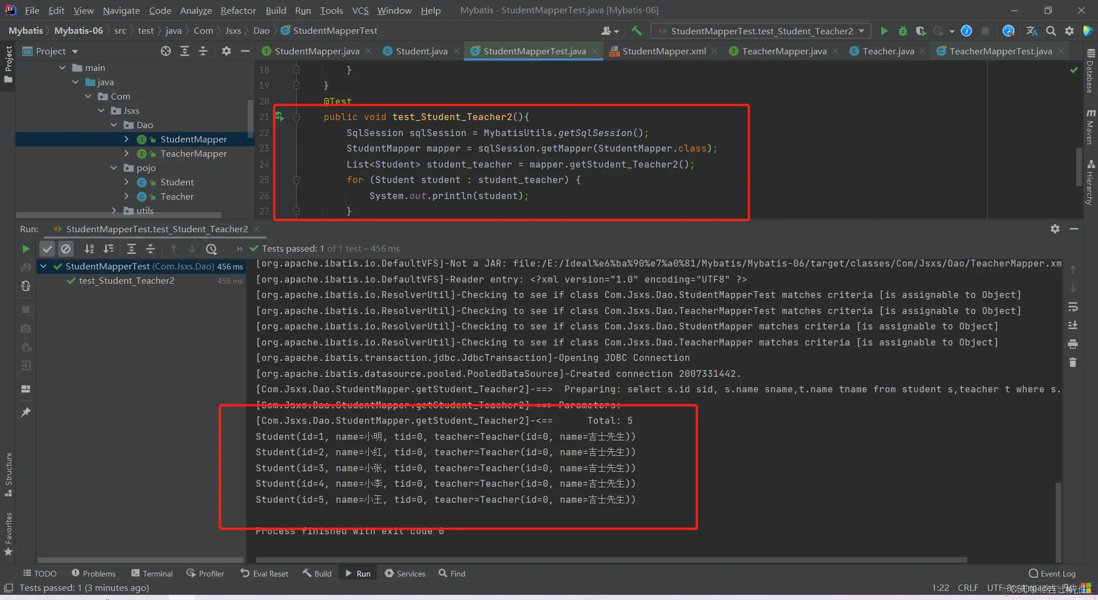Expand the StudentMapper tree item
1098x600 pixels.
coord(126,139)
